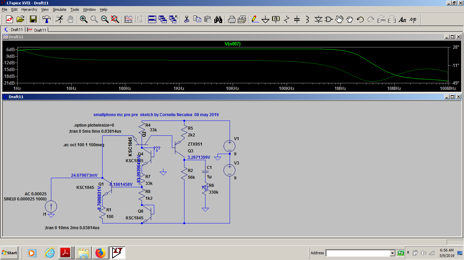Image resolution: width=464 pixels, height=260 pixels.
Task: Open a file using the folder icon
Action: click(x=20, y=19)
